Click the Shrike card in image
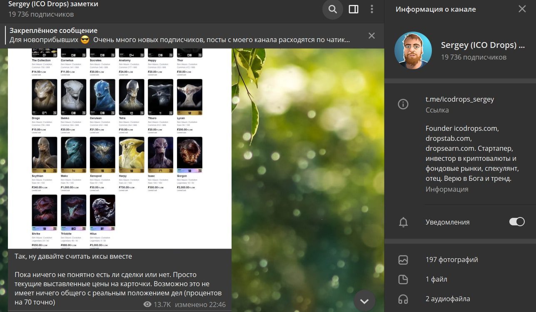Image resolution: width=536 pixels, height=312 pixels. point(45,212)
